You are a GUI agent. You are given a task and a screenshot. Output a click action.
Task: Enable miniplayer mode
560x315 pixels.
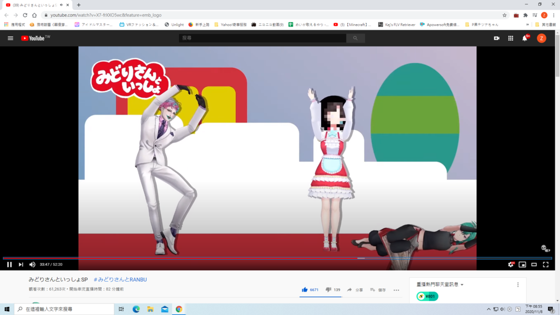tap(522, 265)
